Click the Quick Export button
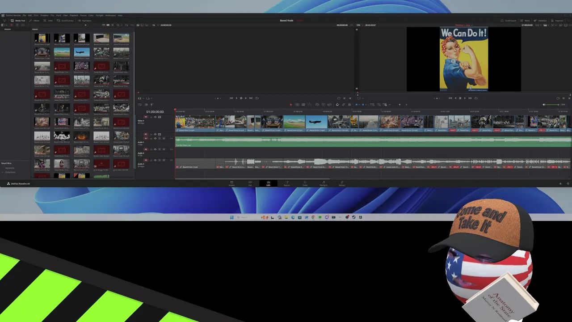The height and width of the screenshot is (322, 572). tap(509, 21)
